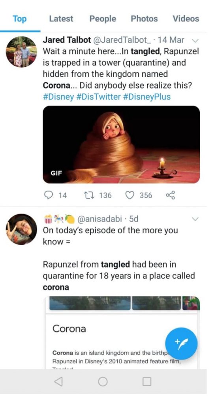Expand options chevron on Jared's tweet
Image resolution: width=214 pixels, height=405 pixels.
(x=195, y=40)
